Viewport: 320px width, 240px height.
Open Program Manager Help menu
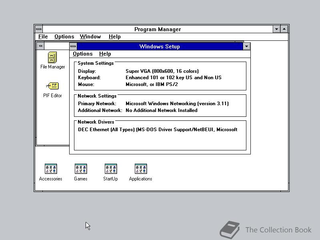point(114,37)
